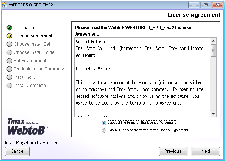Click the Installing step circle icon

(9, 77)
